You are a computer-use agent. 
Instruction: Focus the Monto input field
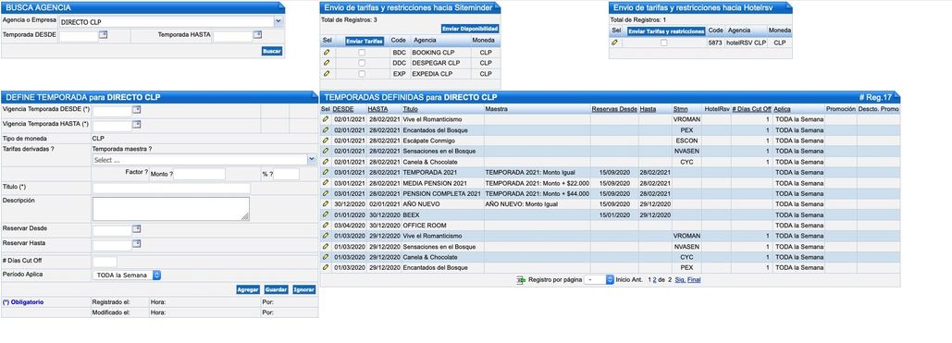tap(199, 174)
